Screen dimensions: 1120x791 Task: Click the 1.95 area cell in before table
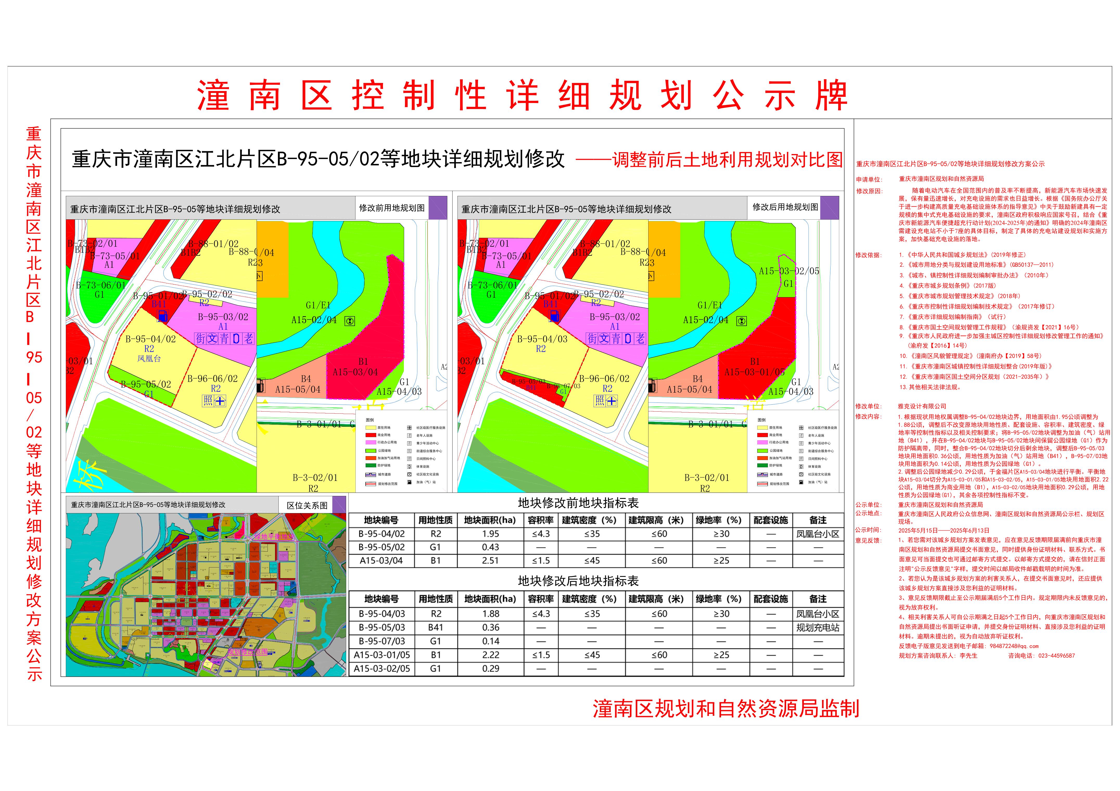click(490, 534)
